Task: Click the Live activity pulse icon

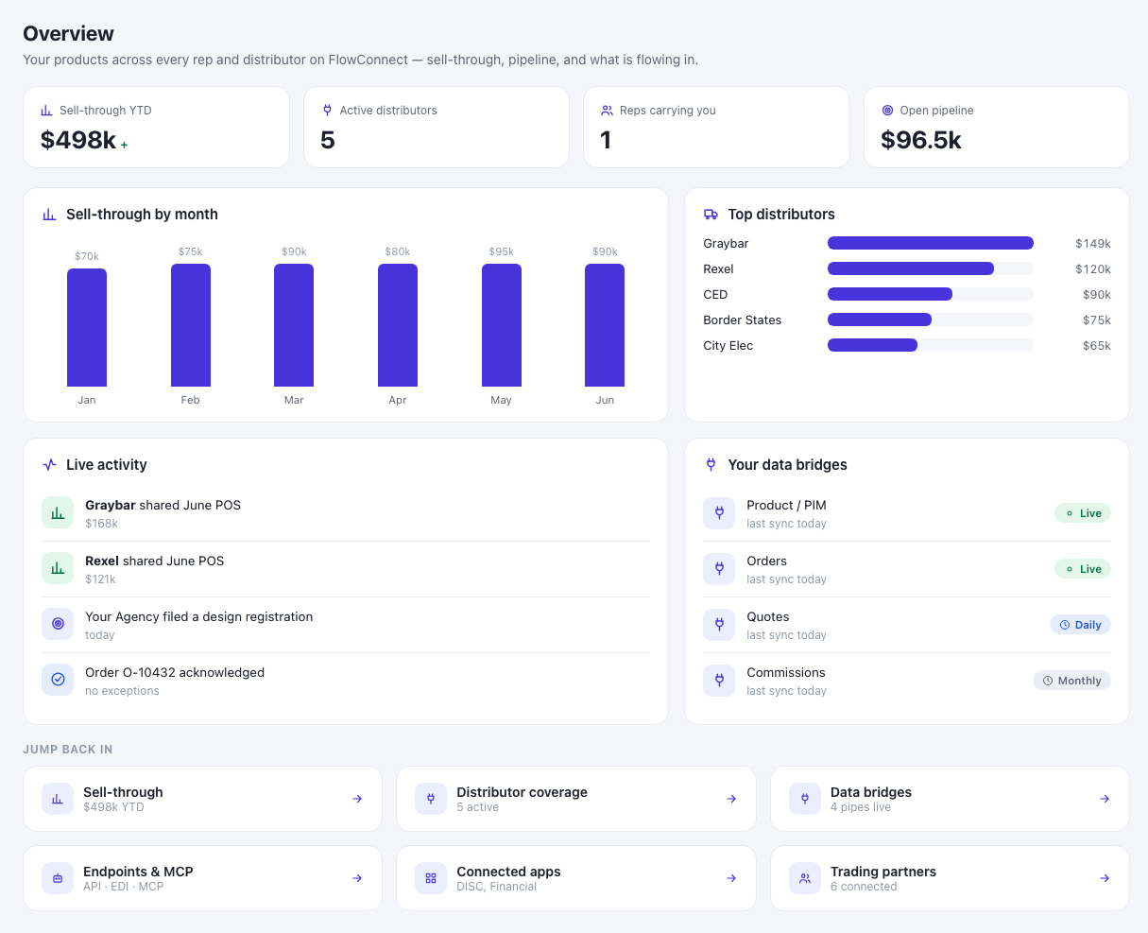Action: click(50, 465)
